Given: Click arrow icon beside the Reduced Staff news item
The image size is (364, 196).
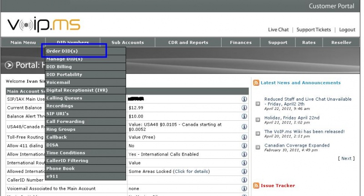Looking at the screenshot, I should (258, 103).
